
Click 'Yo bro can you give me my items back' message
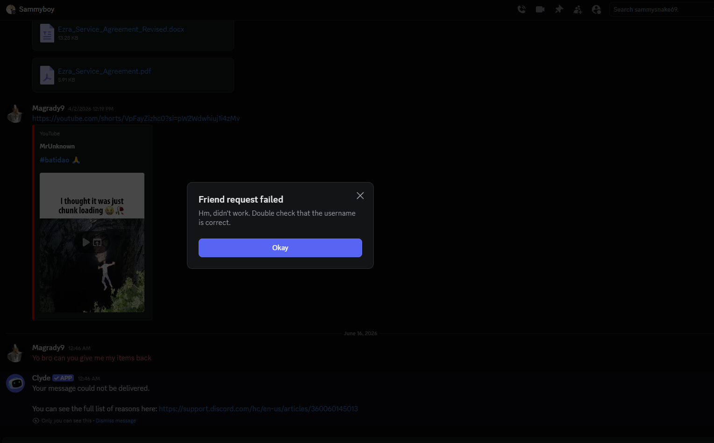[92, 358]
